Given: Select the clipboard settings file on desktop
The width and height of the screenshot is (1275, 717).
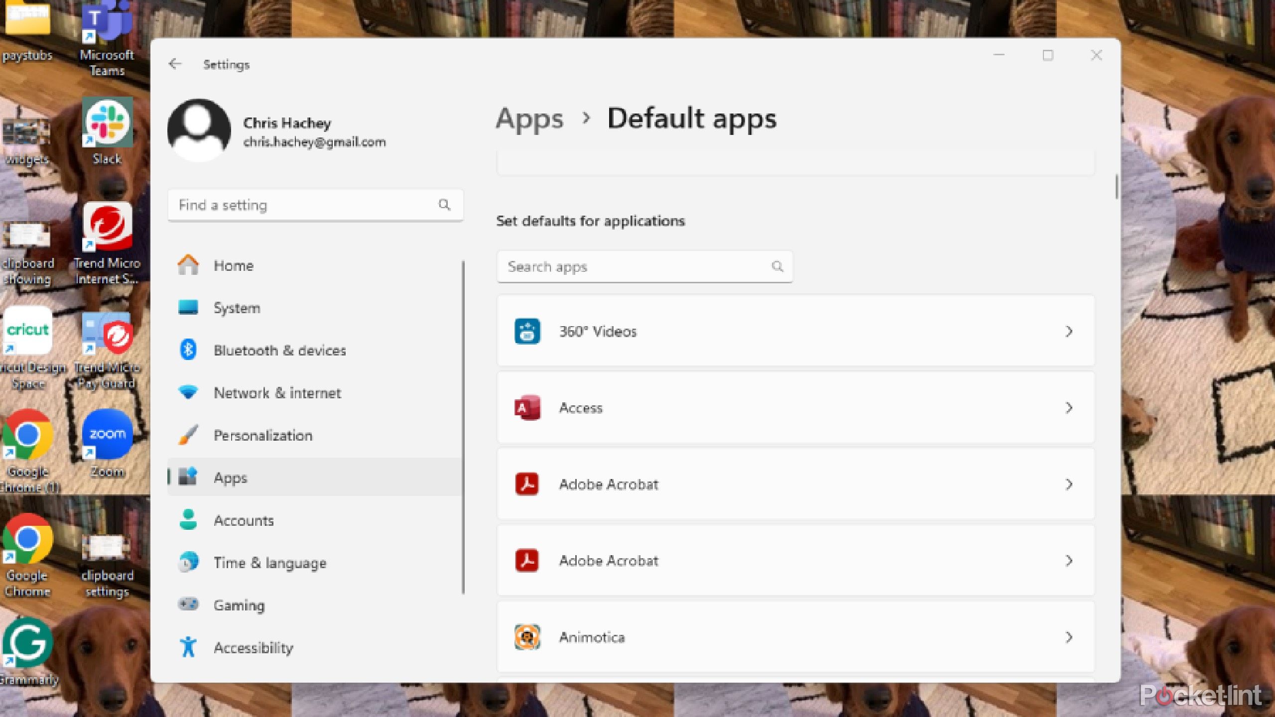Looking at the screenshot, I should [107, 565].
